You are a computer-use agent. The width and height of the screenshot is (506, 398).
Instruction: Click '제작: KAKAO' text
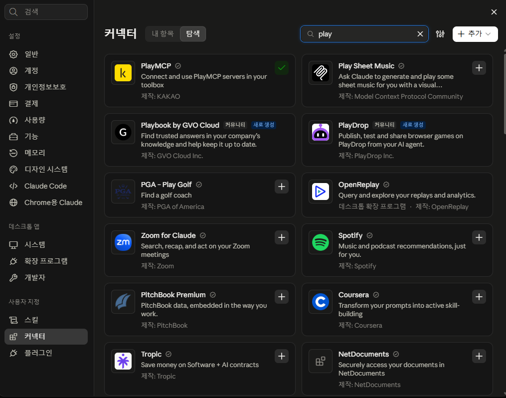(x=161, y=97)
